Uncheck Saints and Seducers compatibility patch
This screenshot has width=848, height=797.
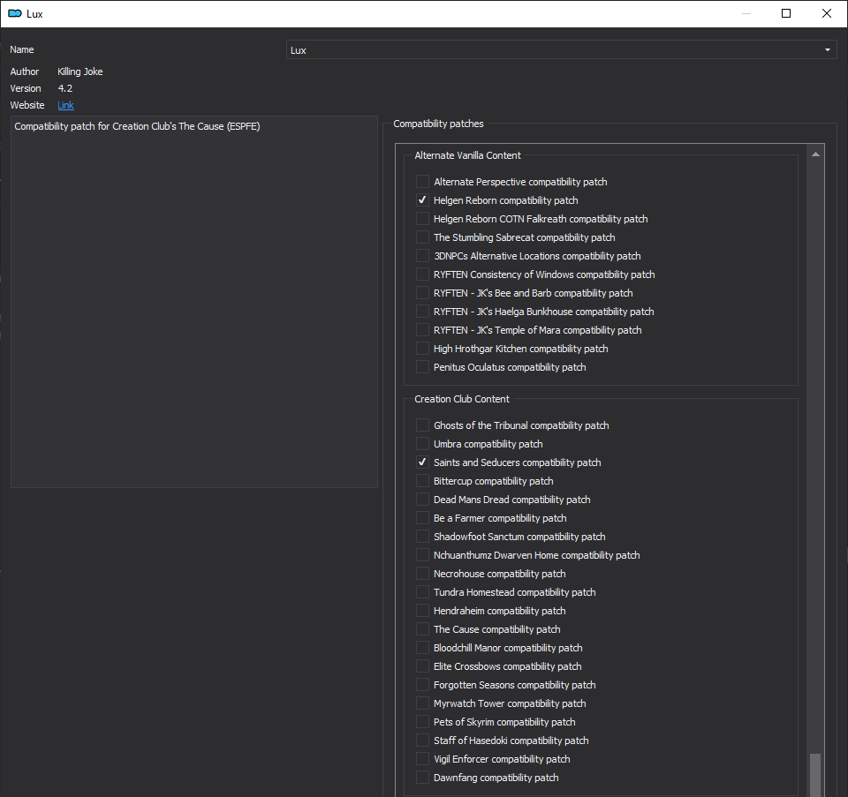pyautogui.click(x=422, y=462)
